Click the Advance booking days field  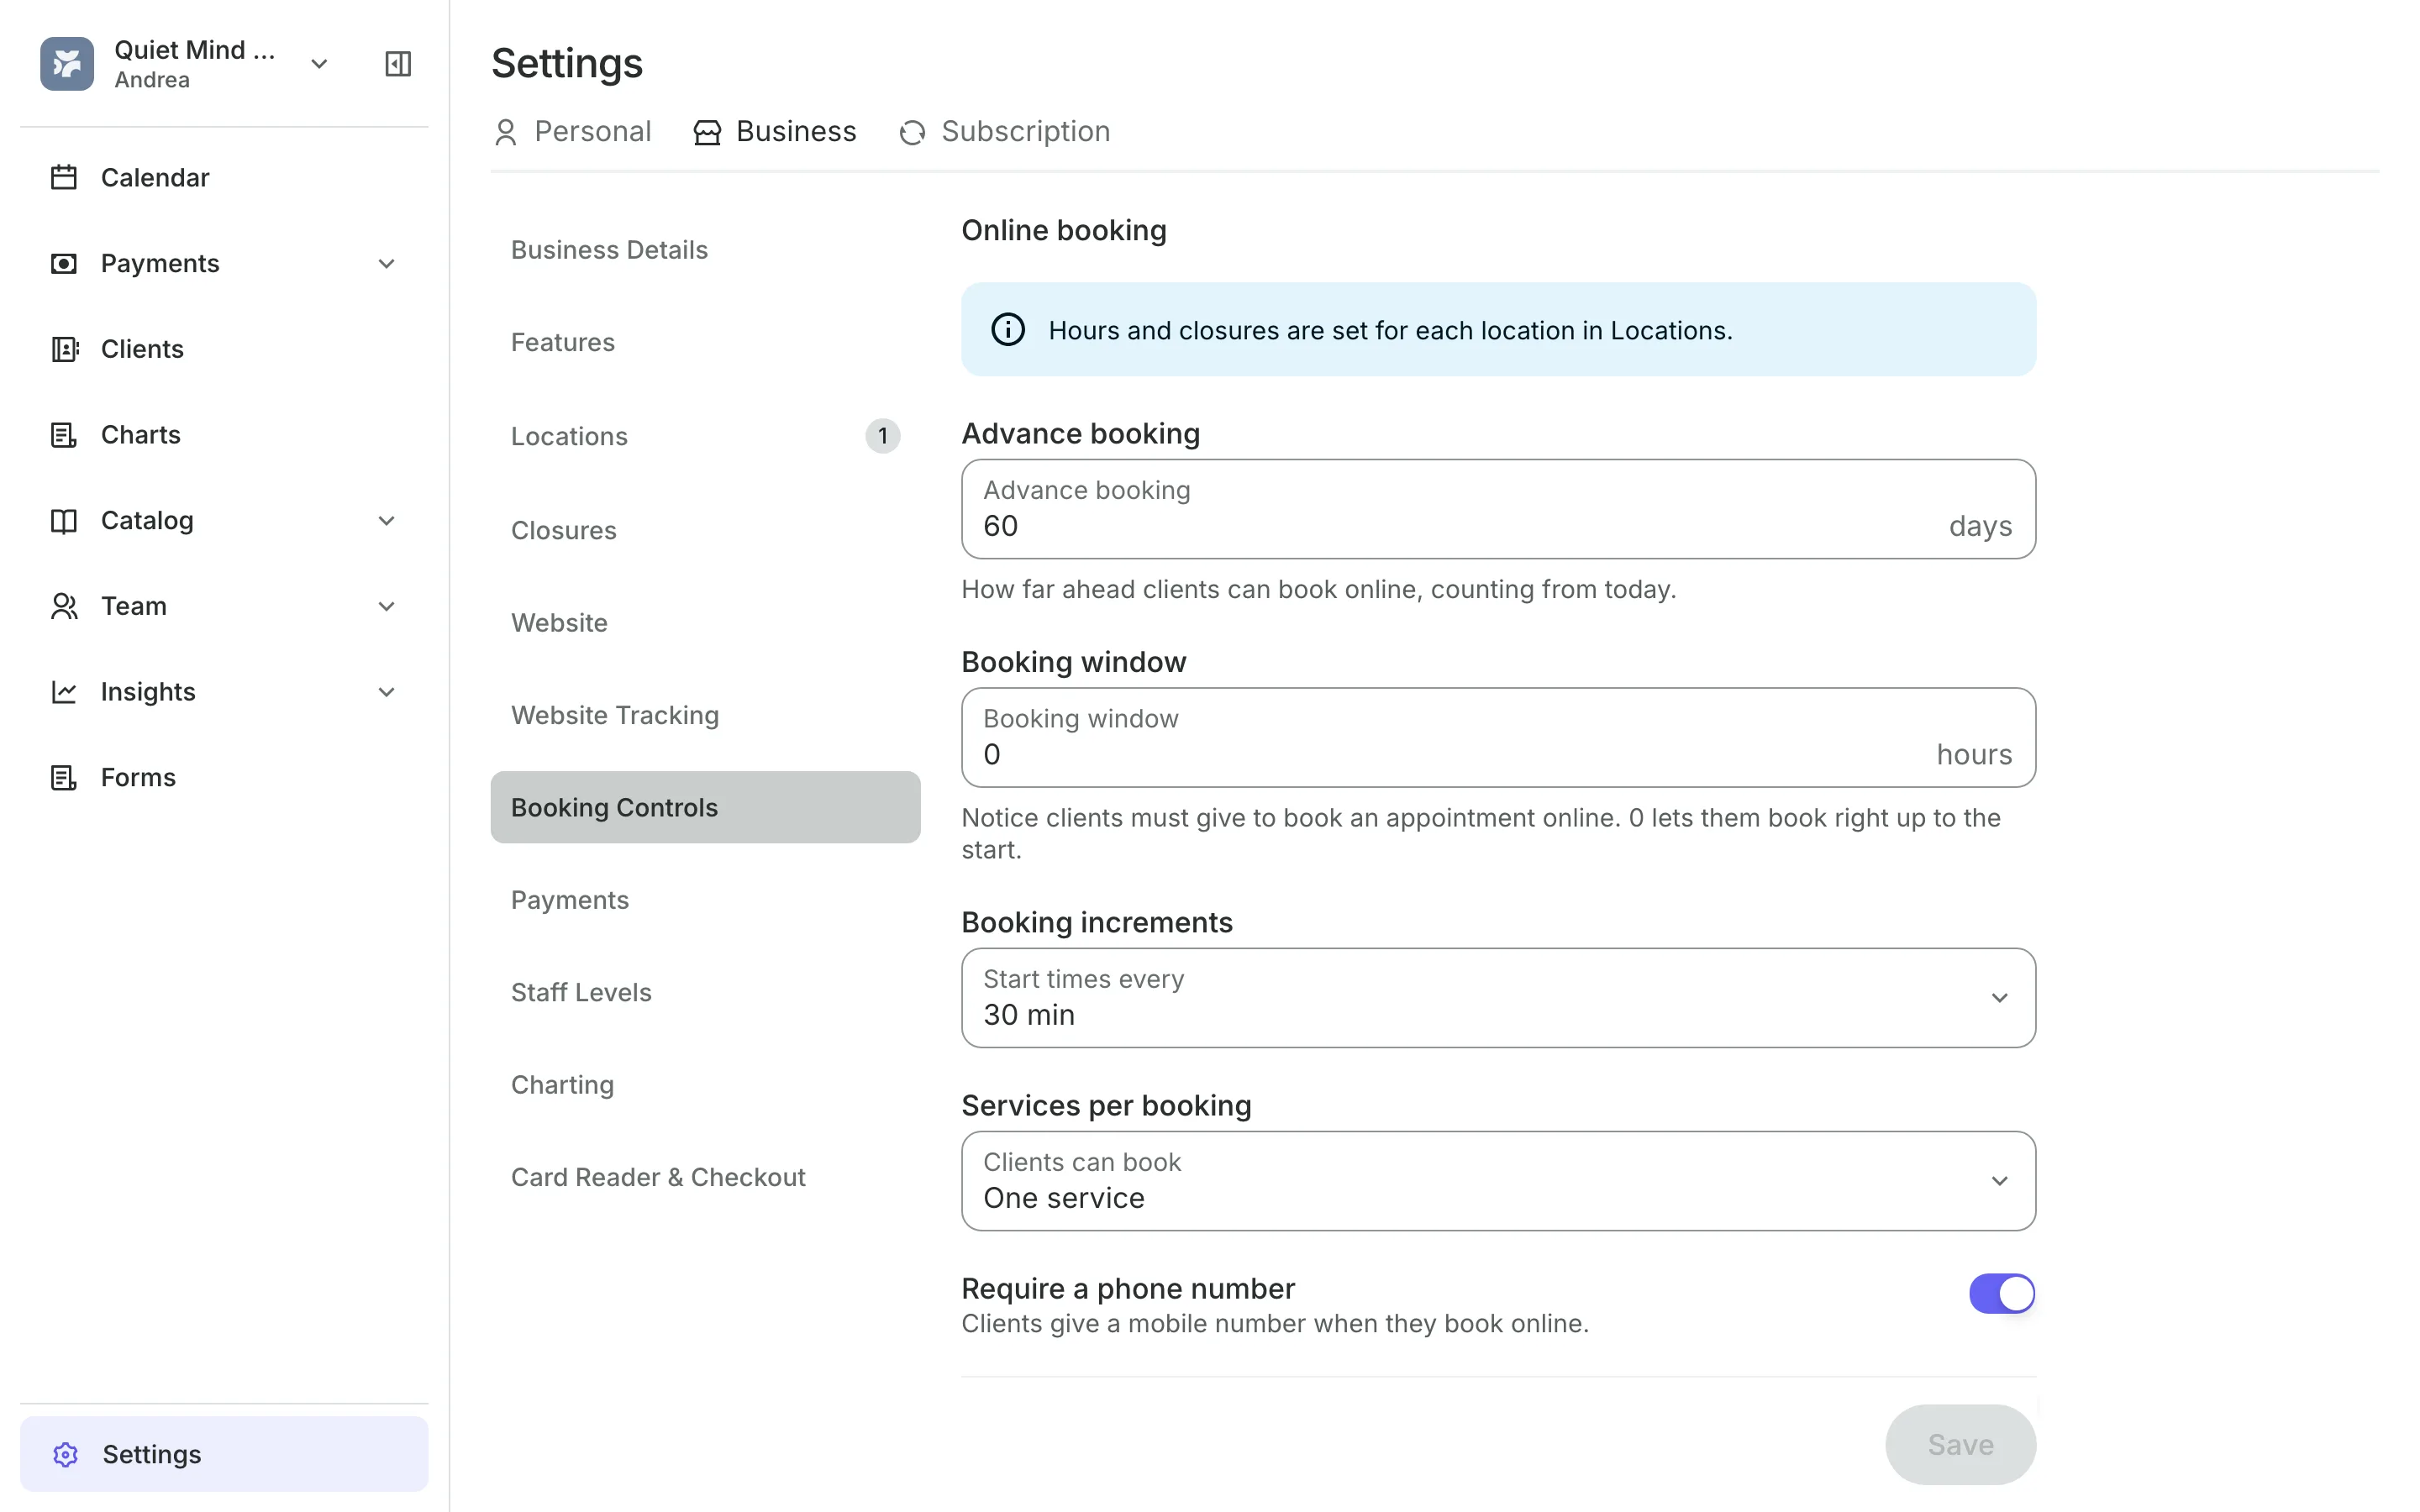pos(1498,509)
